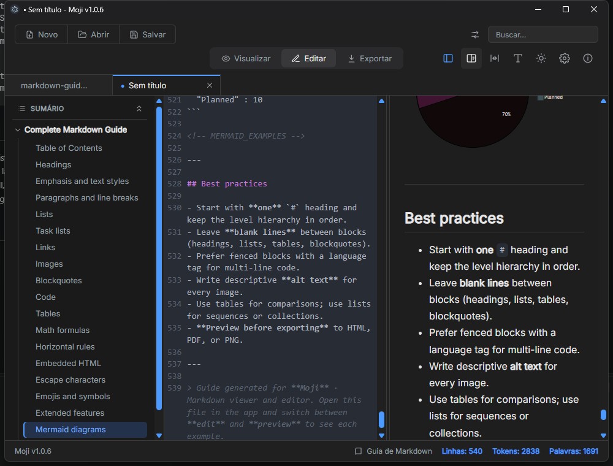Open the typography T icon
613x466 pixels.
tap(518, 59)
